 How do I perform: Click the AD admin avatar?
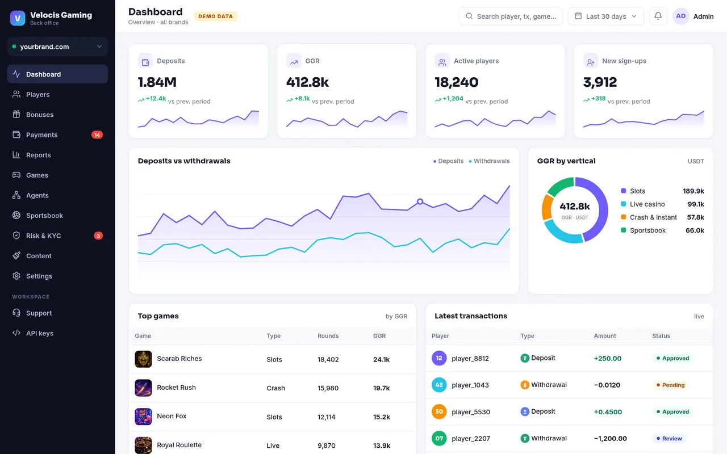pos(681,16)
